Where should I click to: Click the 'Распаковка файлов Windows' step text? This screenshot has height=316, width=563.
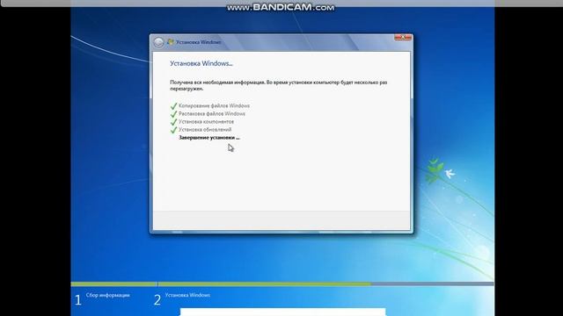point(212,113)
